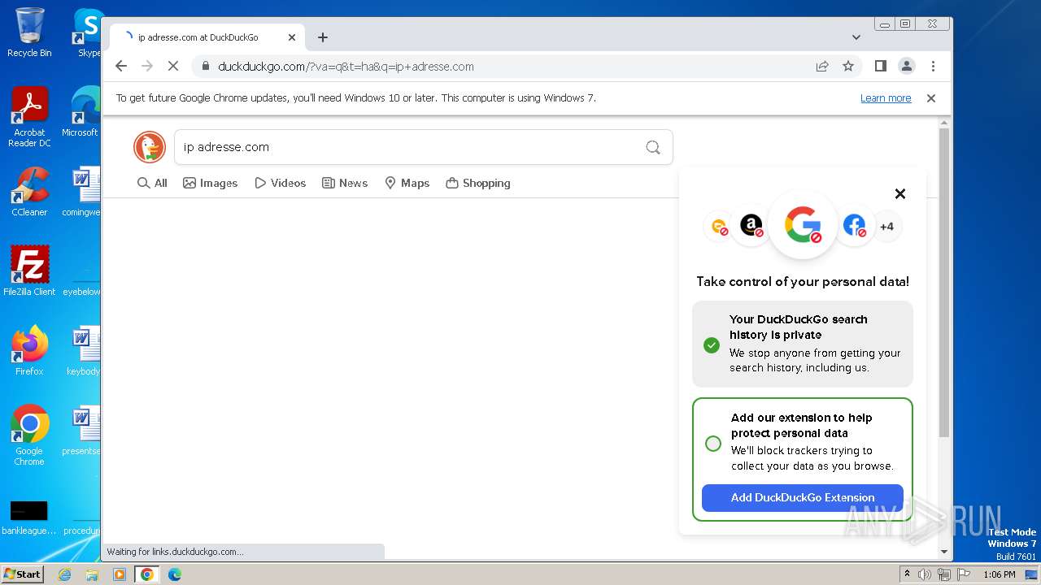
Task: Select the bankleague desktop file
Action: coord(29,518)
